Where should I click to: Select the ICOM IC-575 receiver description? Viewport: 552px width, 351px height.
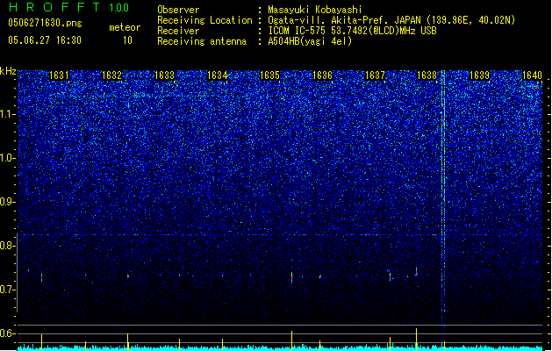[x=352, y=31]
